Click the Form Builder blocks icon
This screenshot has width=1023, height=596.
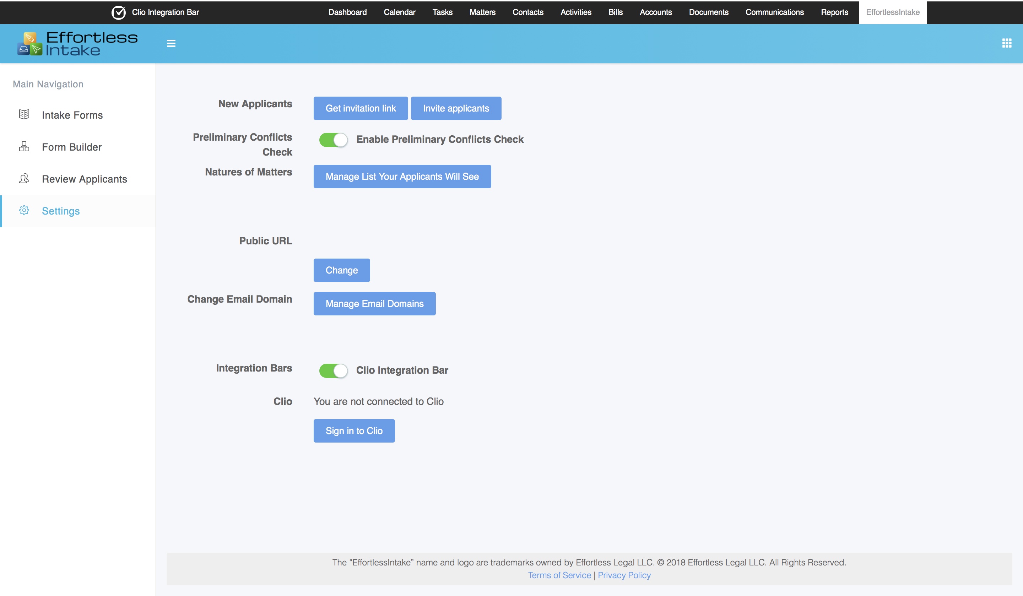coord(24,147)
